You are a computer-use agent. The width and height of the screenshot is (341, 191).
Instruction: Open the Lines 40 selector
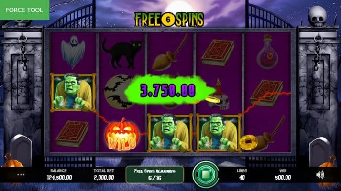pyautogui.click(x=242, y=174)
